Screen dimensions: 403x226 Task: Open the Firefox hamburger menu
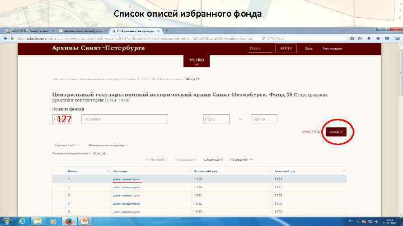(397, 39)
